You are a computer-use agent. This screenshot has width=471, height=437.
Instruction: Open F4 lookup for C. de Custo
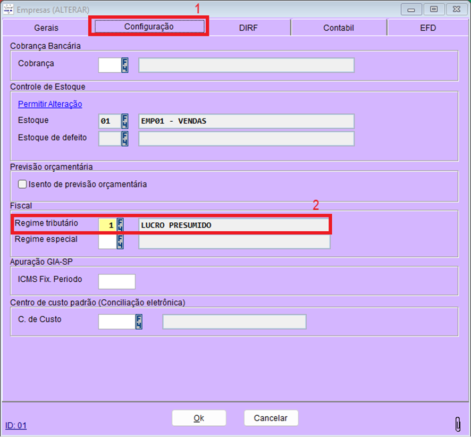pyautogui.click(x=138, y=322)
